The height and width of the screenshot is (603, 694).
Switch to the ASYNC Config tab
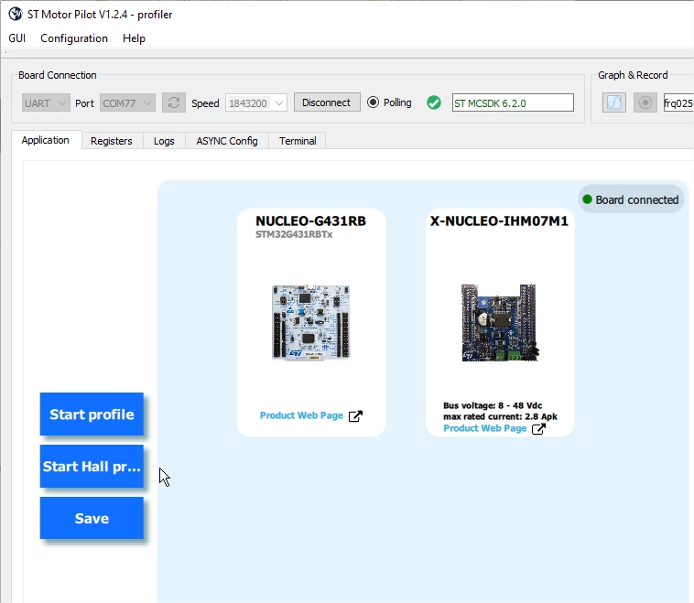pos(227,141)
